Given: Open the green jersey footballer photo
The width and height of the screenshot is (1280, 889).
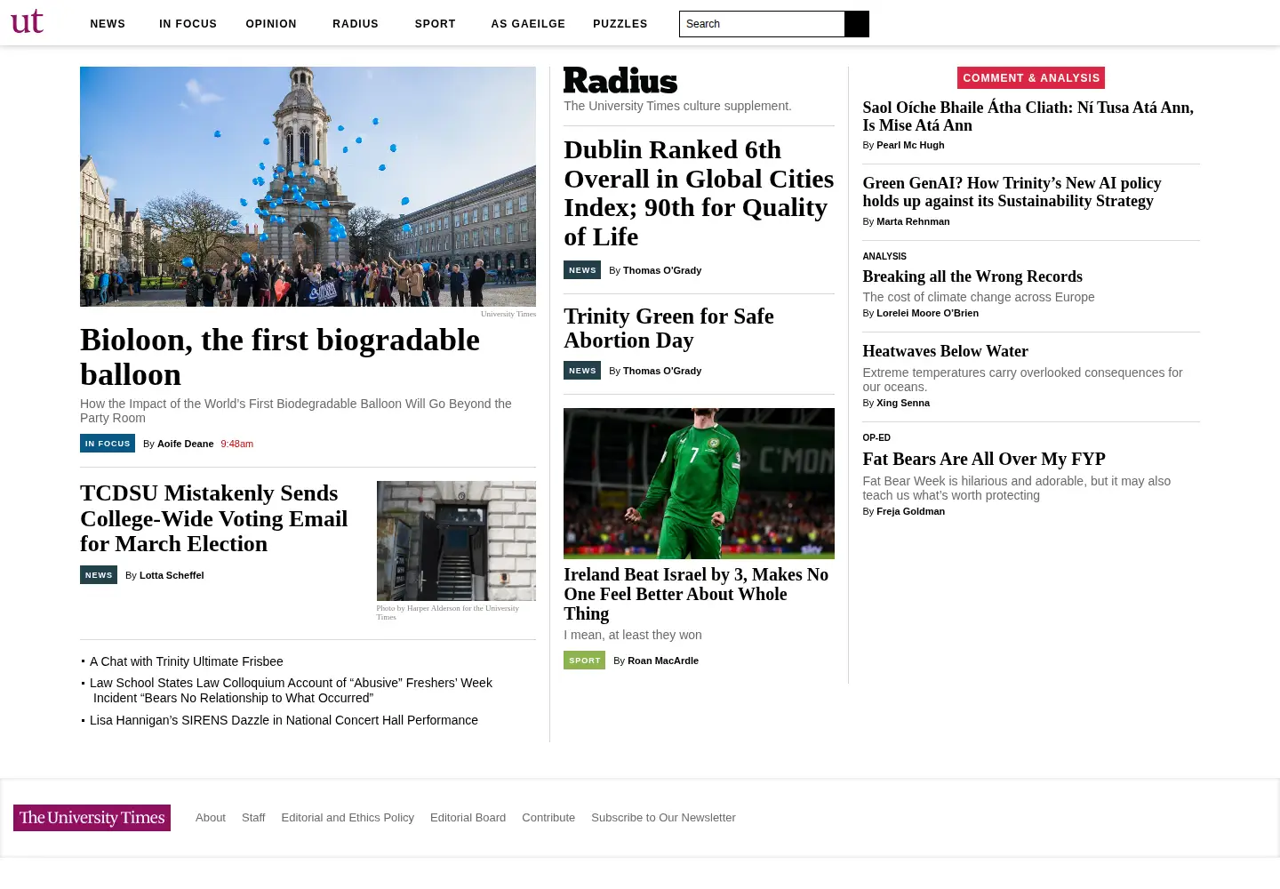Looking at the screenshot, I should coord(699,484).
